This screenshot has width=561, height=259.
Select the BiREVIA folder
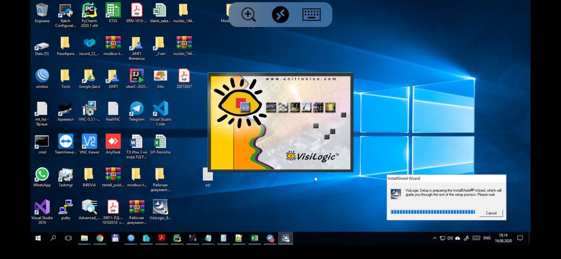[x=89, y=177]
